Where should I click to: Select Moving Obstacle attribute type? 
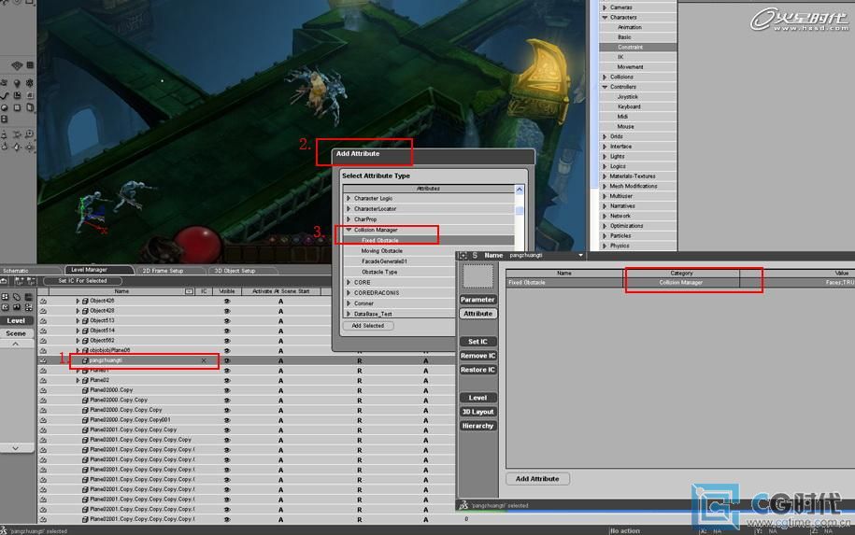(381, 250)
